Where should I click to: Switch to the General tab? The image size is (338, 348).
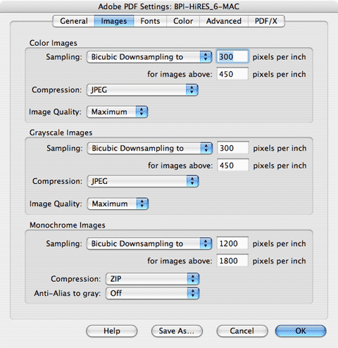click(74, 21)
